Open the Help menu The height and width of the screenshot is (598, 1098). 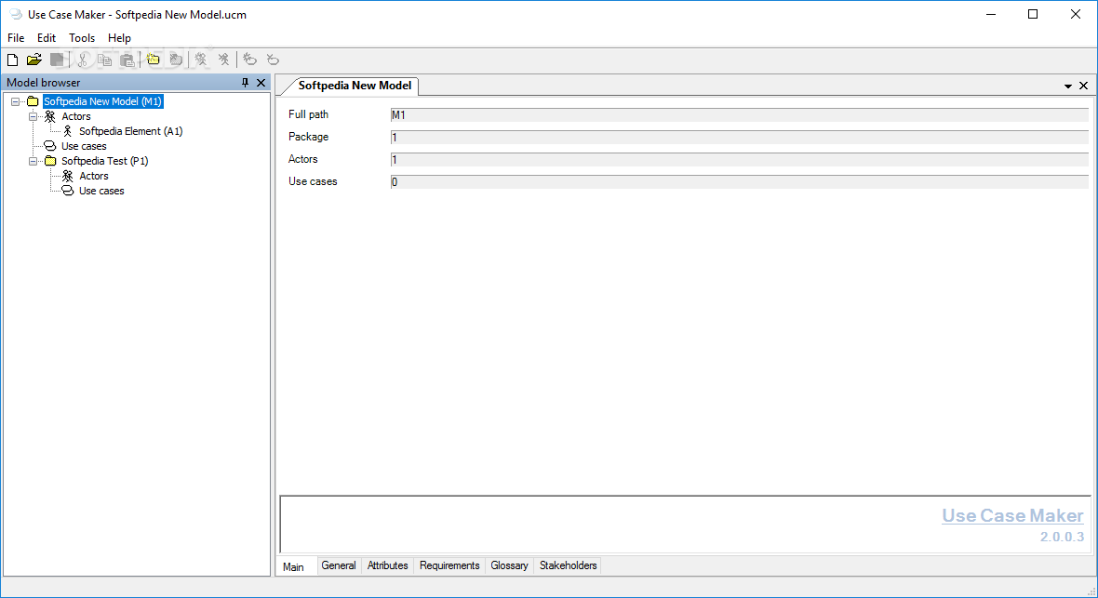point(119,38)
